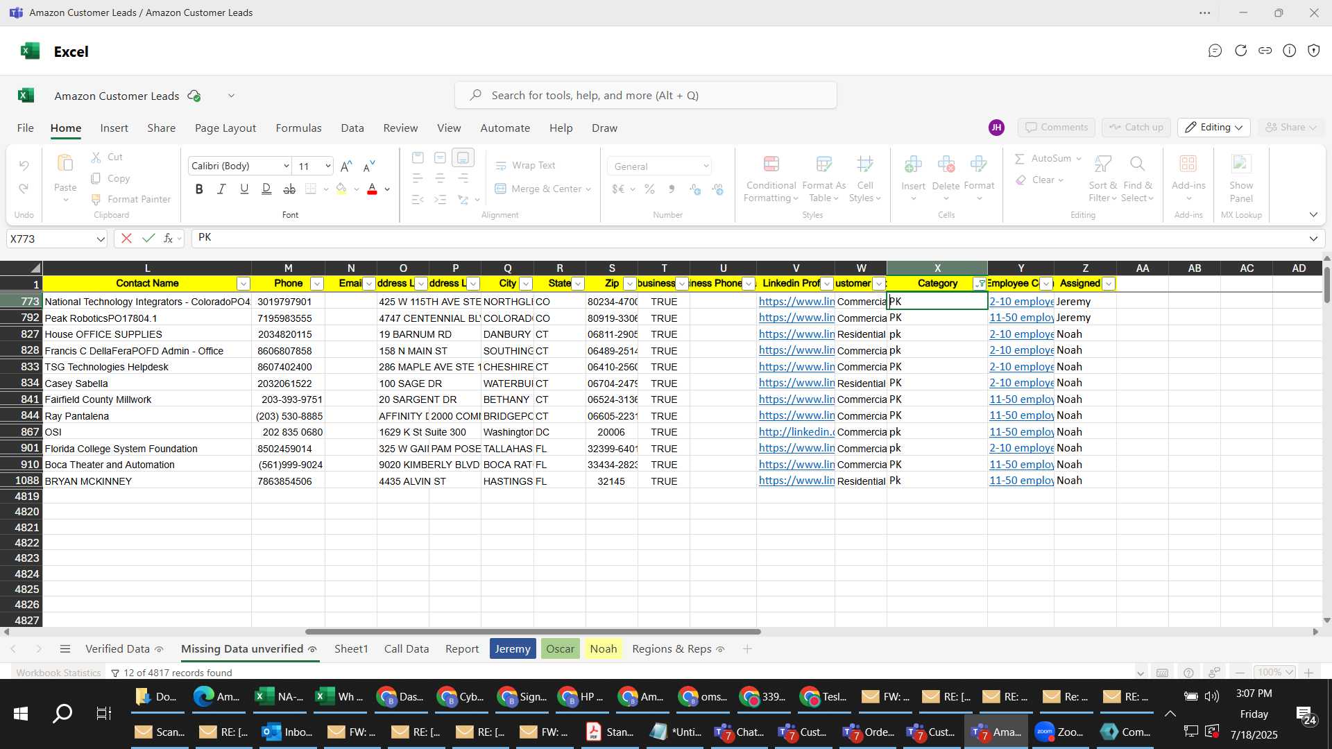The image size is (1332, 749).
Task: Open employee count link in OSI row
Action: coord(1021,432)
